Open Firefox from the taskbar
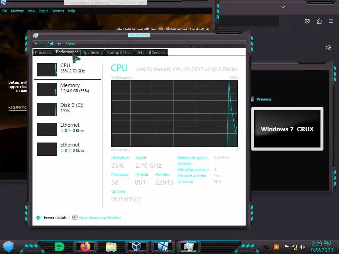339x254 pixels. 85,246
